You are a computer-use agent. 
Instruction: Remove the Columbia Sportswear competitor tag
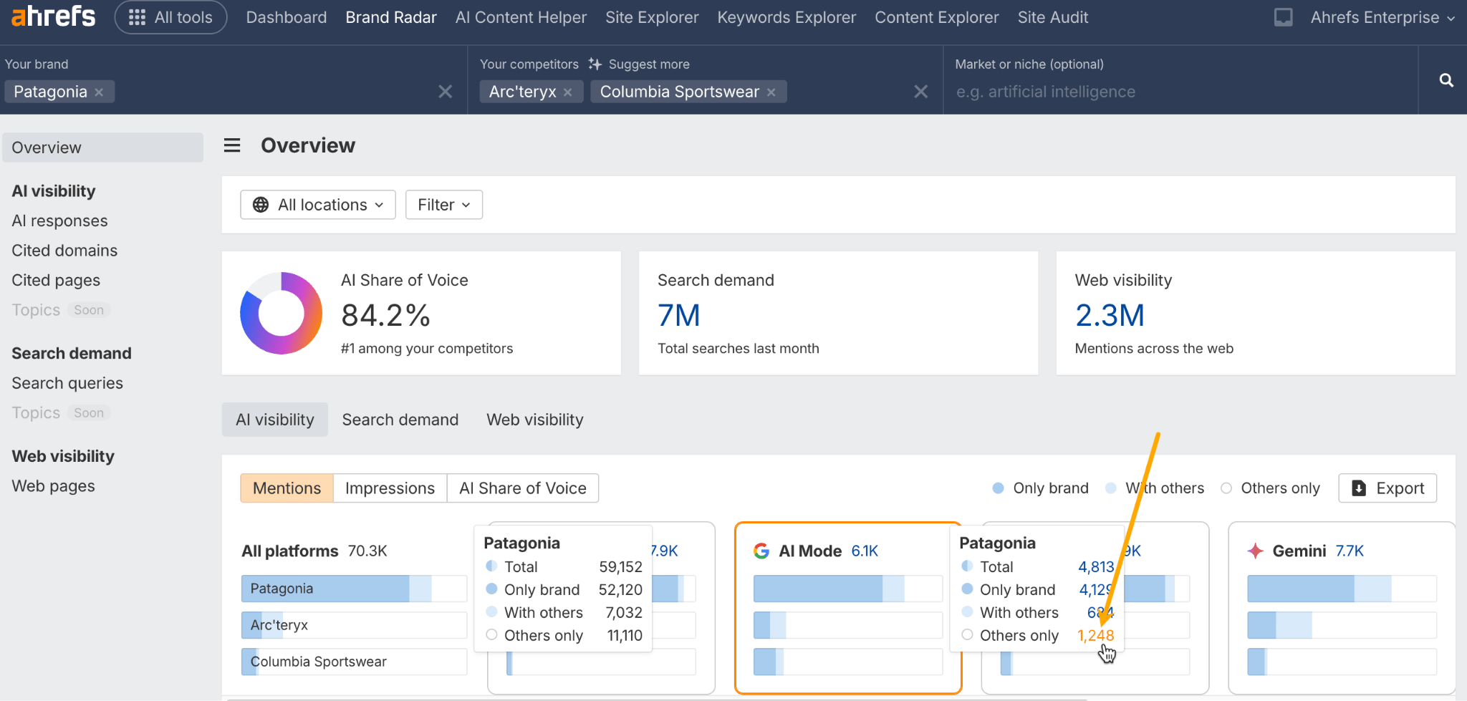pyautogui.click(x=771, y=92)
